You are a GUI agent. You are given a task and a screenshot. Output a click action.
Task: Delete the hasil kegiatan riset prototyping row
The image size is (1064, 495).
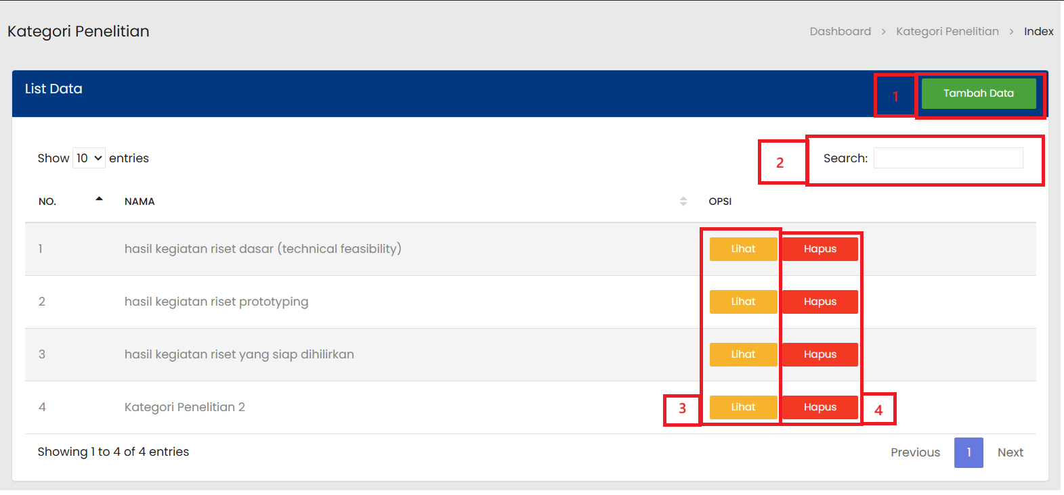click(x=820, y=302)
